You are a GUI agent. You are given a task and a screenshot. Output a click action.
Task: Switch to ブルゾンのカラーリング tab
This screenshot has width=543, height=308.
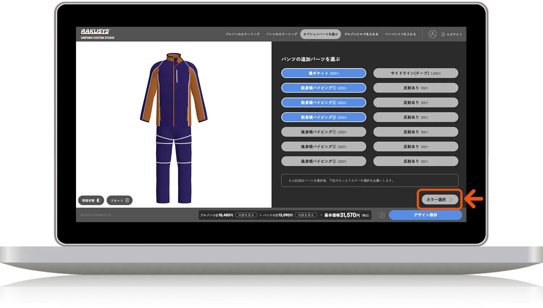point(243,34)
